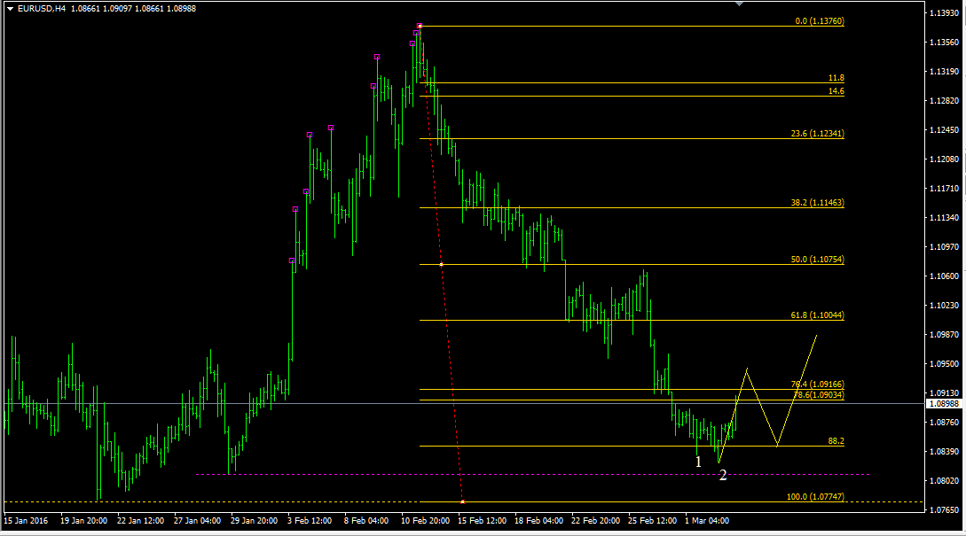
Task: Click the wave label 1
Action: click(698, 462)
